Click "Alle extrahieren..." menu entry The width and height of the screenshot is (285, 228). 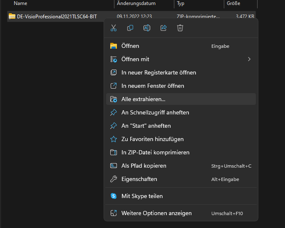coord(143,99)
